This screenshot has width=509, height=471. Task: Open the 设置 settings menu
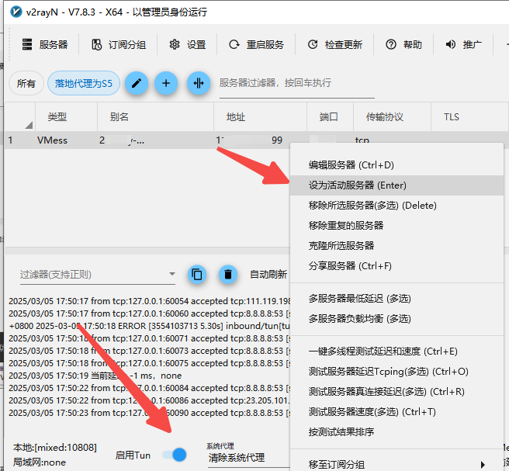point(188,44)
